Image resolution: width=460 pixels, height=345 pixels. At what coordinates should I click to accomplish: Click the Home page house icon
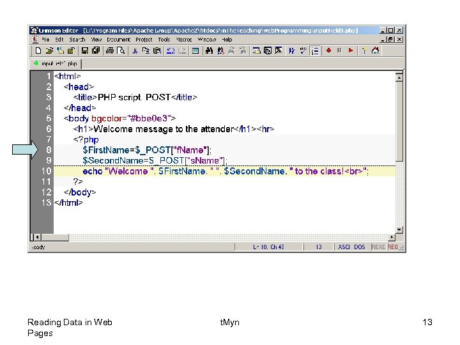pyautogui.click(x=375, y=50)
